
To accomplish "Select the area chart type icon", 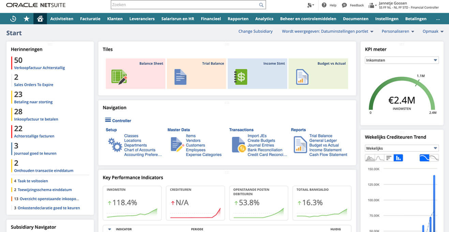I will click(x=370, y=158).
